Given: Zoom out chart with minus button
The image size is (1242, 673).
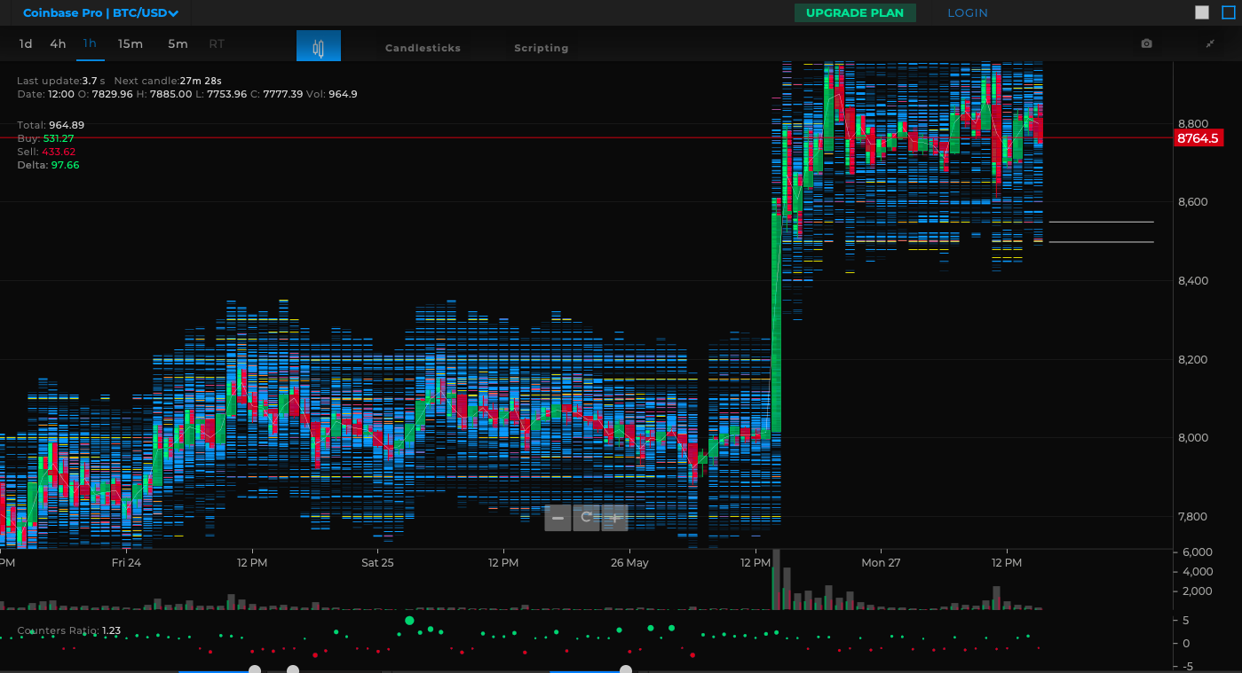Looking at the screenshot, I should point(558,518).
